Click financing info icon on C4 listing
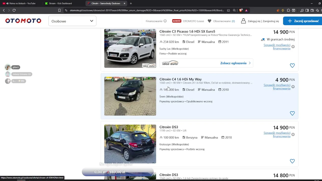This screenshot has height=181, width=322. [293, 87]
